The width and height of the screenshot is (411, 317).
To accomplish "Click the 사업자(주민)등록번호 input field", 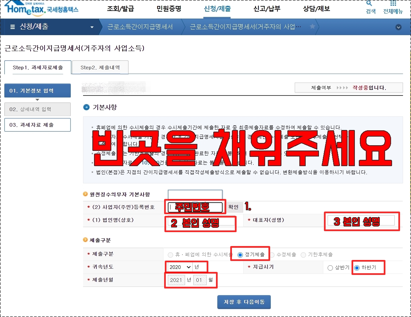I will coord(195,207).
